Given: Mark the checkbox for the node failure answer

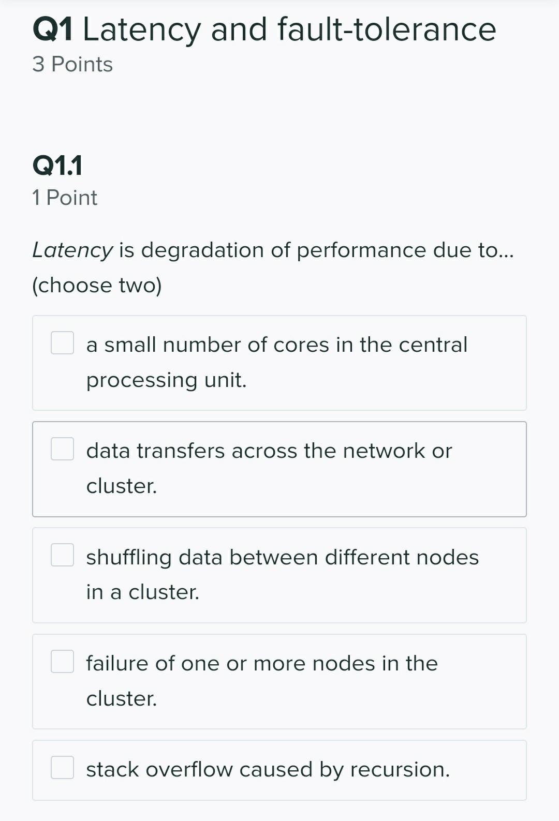Looking at the screenshot, I should coord(62,661).
